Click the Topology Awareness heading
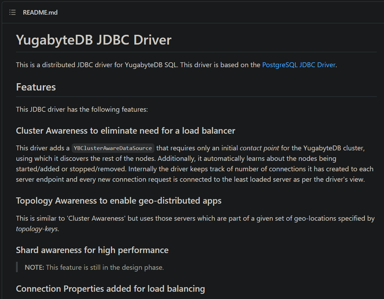 119,200
